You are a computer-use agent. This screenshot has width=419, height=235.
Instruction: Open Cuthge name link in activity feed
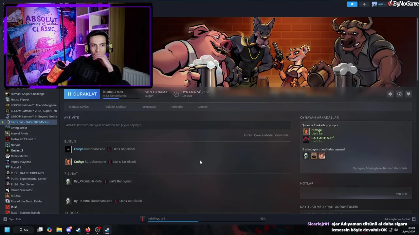point(79,162)
